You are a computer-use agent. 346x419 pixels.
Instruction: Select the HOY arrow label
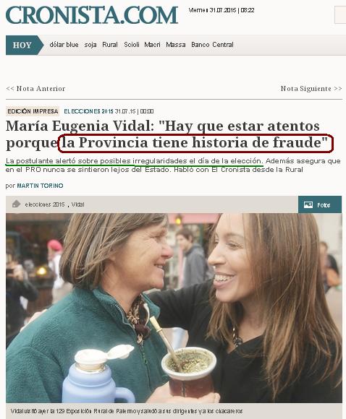coord(25,46)
